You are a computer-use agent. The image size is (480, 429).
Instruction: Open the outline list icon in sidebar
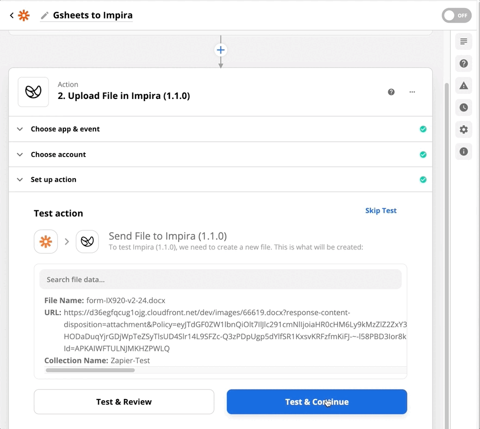[x=463, y=41]
